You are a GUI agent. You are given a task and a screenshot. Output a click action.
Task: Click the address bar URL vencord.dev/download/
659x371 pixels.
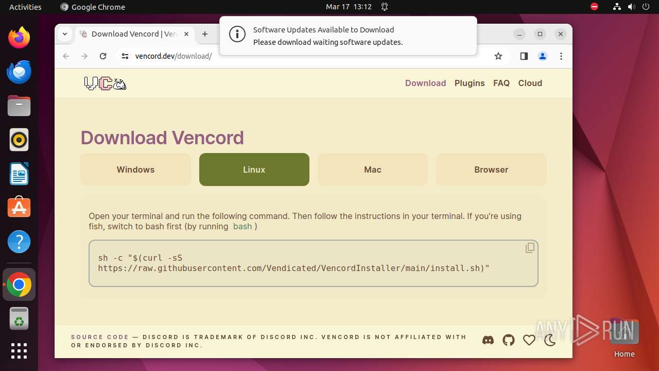pos(174,56)
